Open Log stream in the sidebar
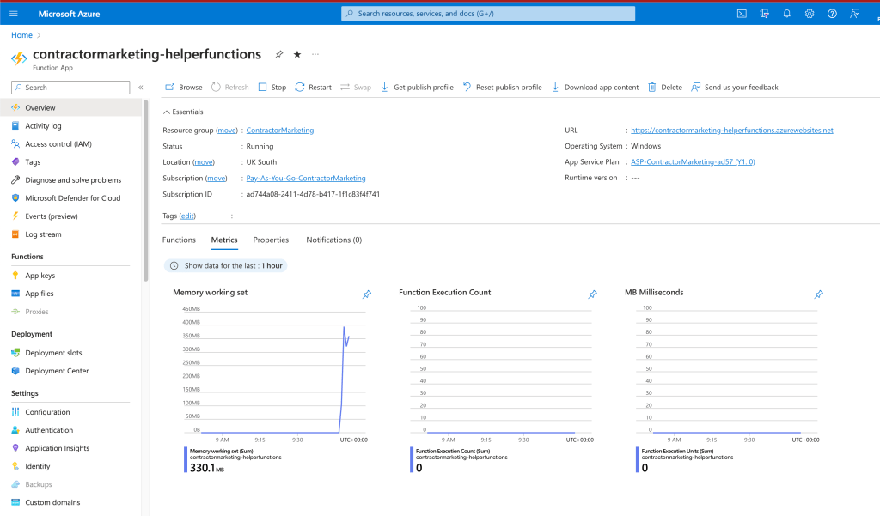Screen dimensions: 880x516 70,234
